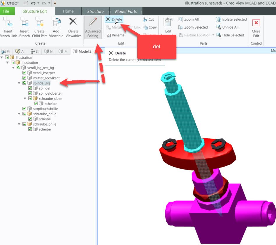276x245 pixels.
Task: Collapse the second-level Illustration node
Action: pyautogui.click(x=8, y=62)
